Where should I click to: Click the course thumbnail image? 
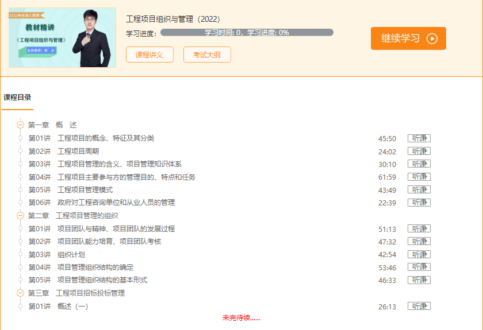[62, 38]
